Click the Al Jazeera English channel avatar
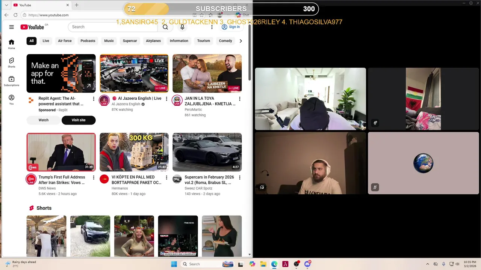This screenshot has height=270, width=481. [104, 100]
